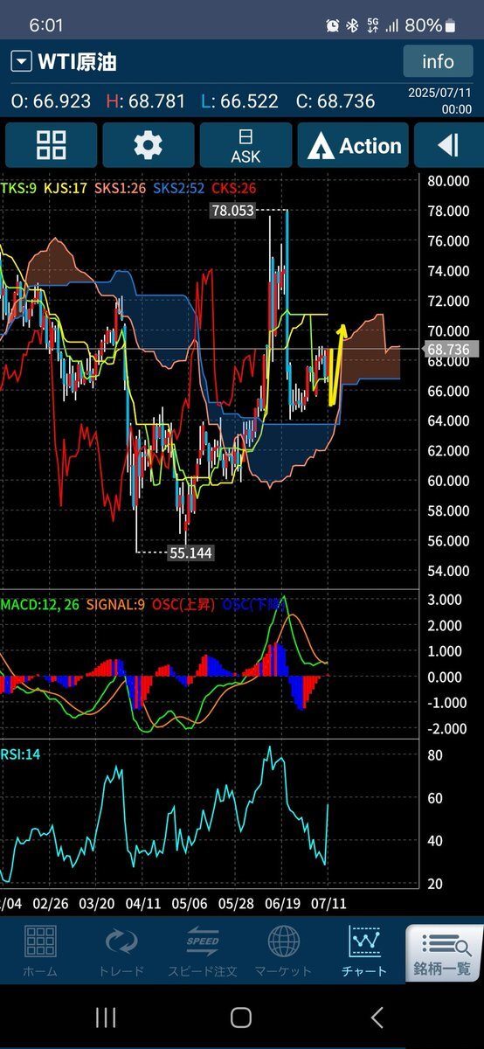The image size is (484, 1049).
Task: Tap the info button
Action: tap(438, 61)
